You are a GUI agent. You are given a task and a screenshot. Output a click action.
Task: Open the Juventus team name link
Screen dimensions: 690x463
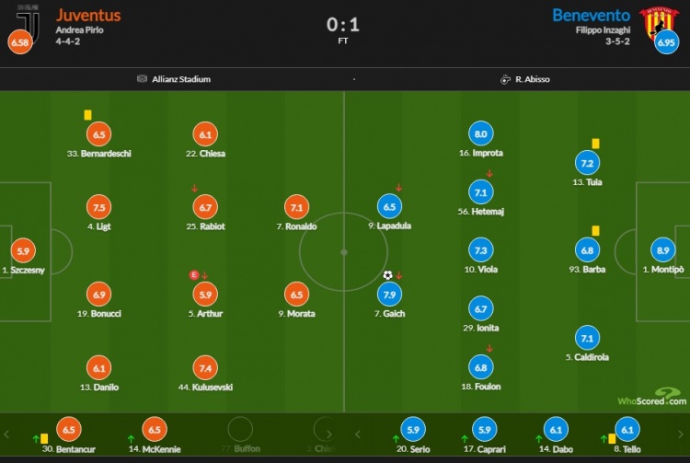tap(88, 16)
